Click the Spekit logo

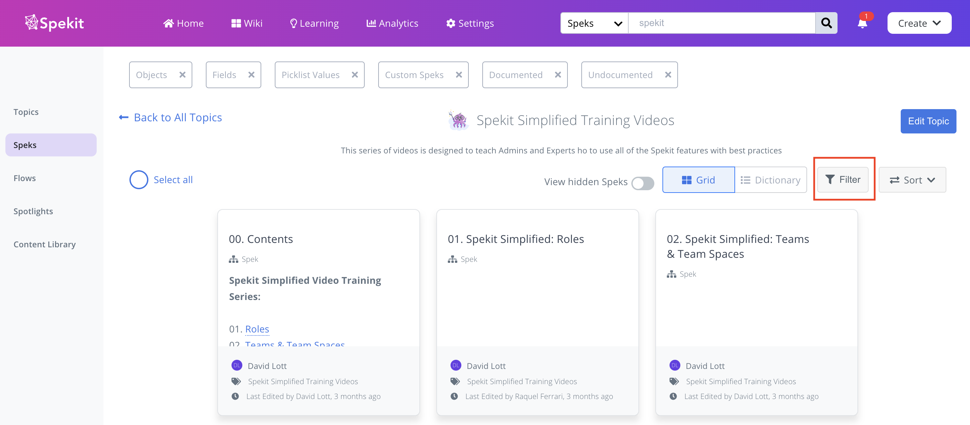coord(54,23)
